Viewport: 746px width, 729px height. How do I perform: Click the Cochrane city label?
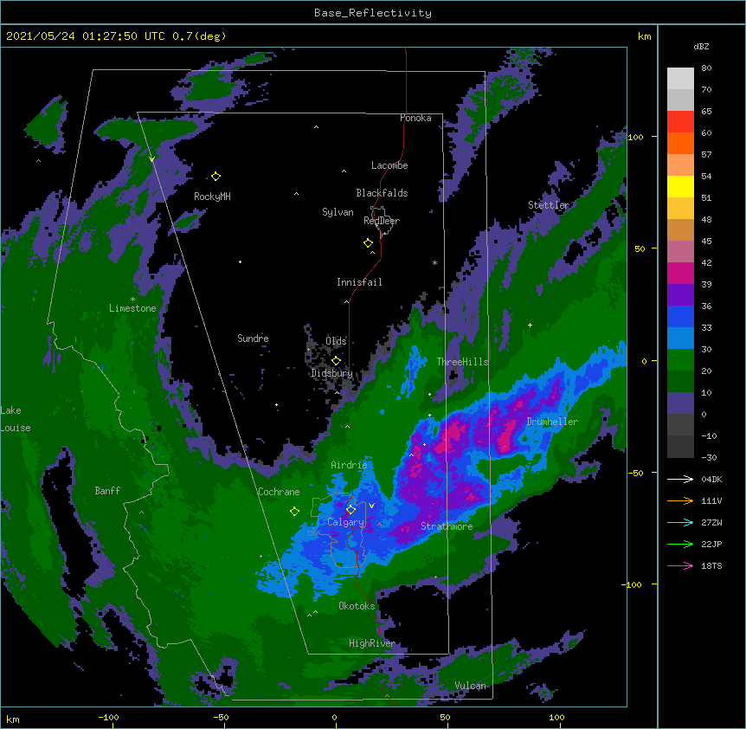279,492
